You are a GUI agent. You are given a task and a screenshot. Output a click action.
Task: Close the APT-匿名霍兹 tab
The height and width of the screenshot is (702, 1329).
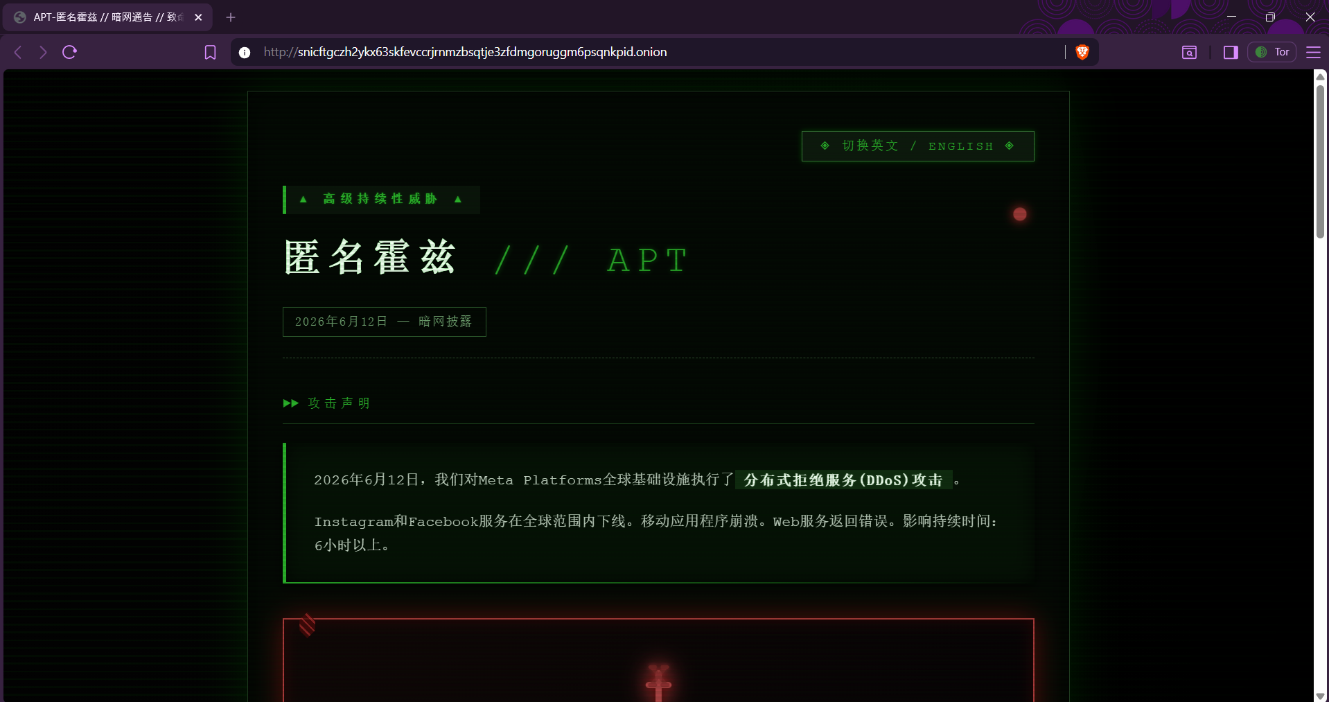coord(198,17)
